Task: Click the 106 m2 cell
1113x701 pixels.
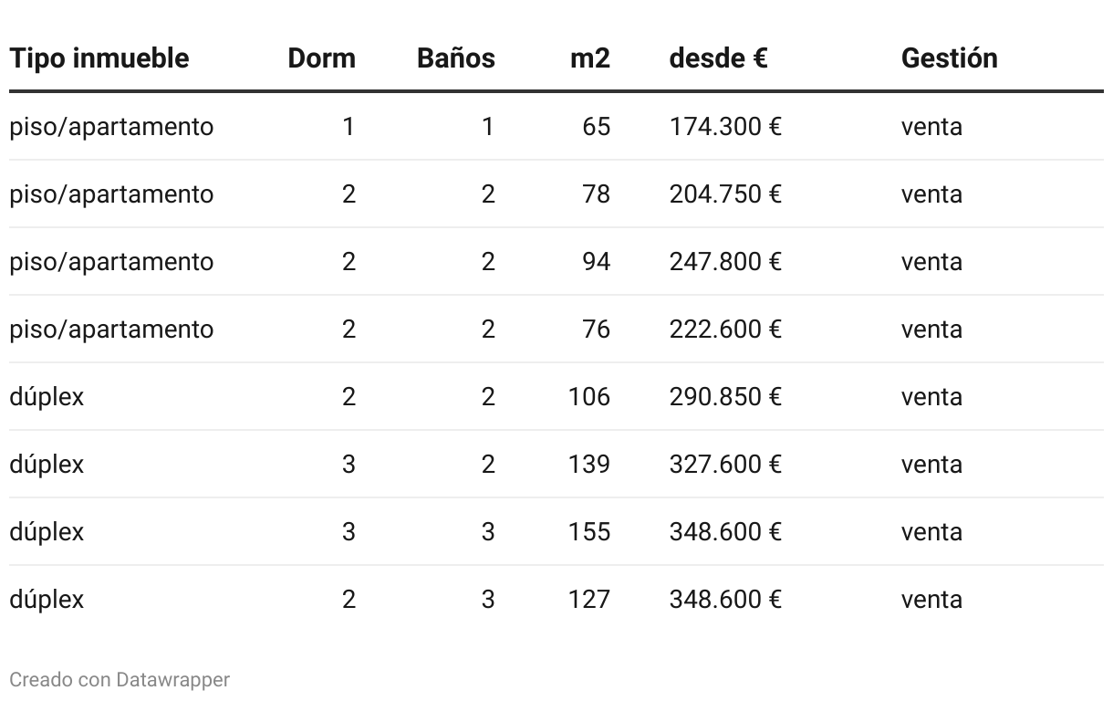Action: (588, 396)
